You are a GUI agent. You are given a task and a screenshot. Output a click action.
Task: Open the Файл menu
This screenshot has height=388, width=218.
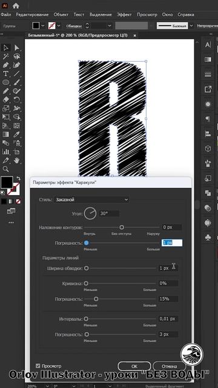[x=5, y=15]
